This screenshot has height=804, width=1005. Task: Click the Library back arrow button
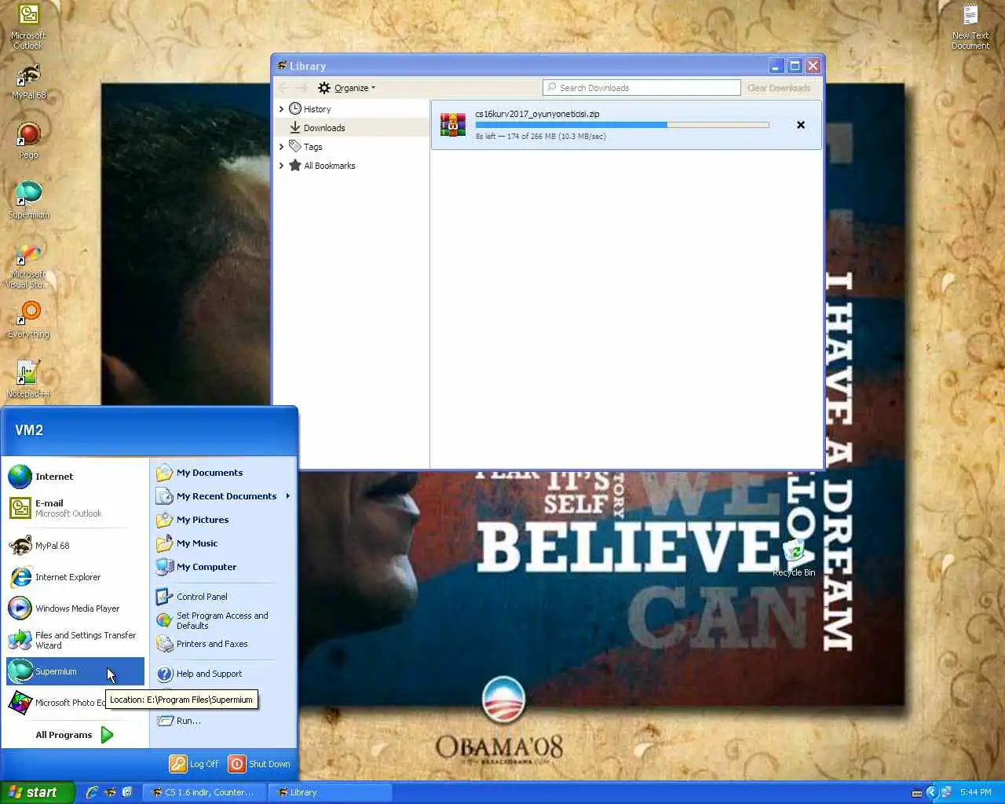[284, 88]
